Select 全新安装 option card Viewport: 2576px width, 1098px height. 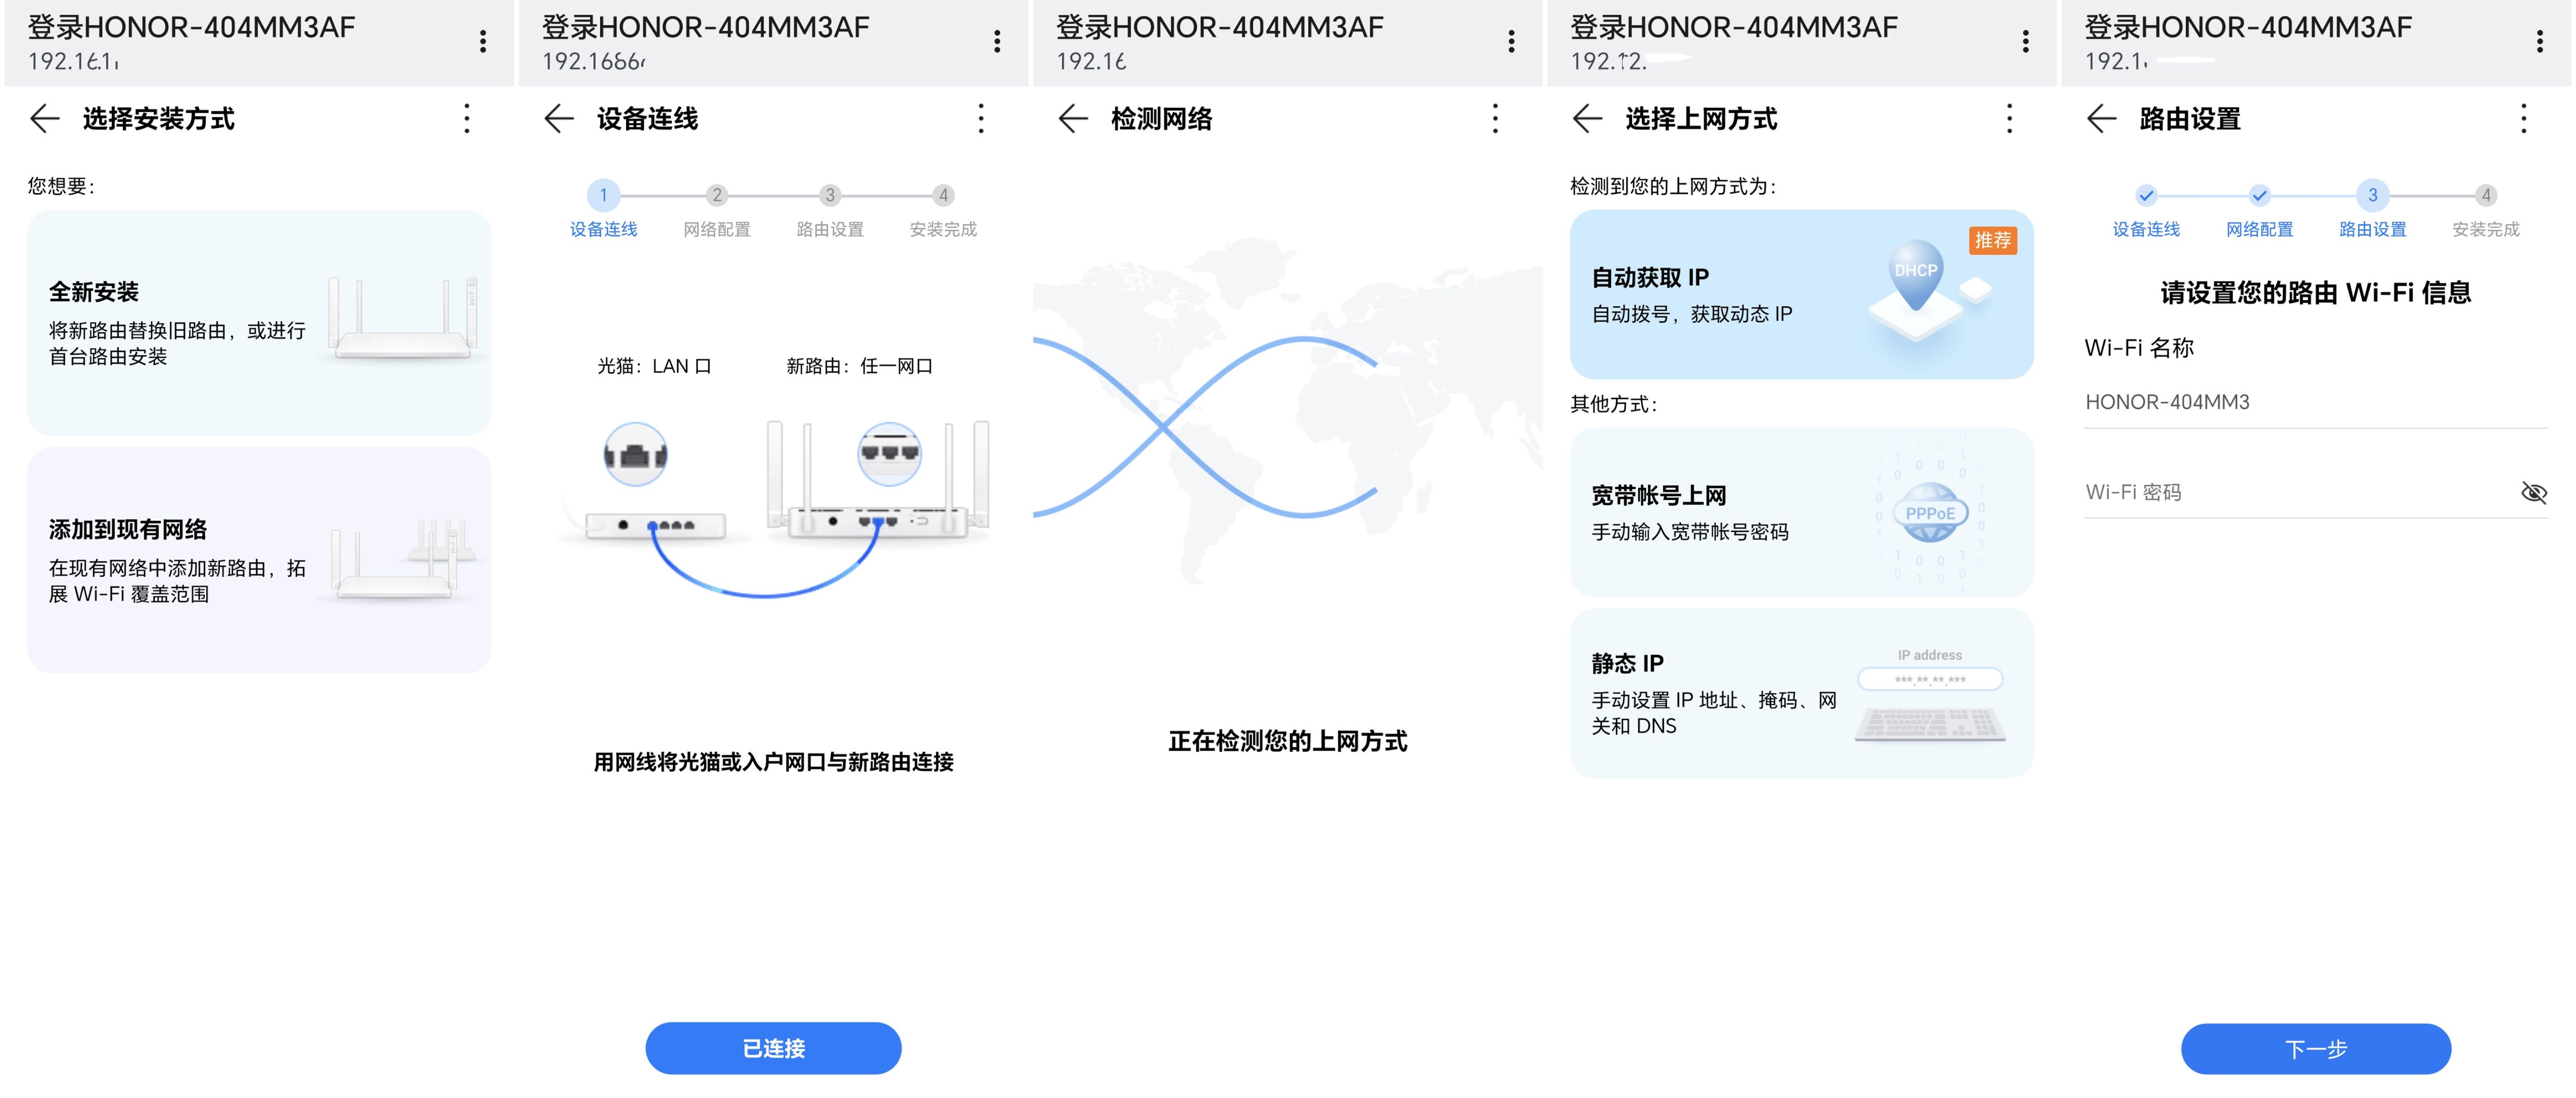259,322
